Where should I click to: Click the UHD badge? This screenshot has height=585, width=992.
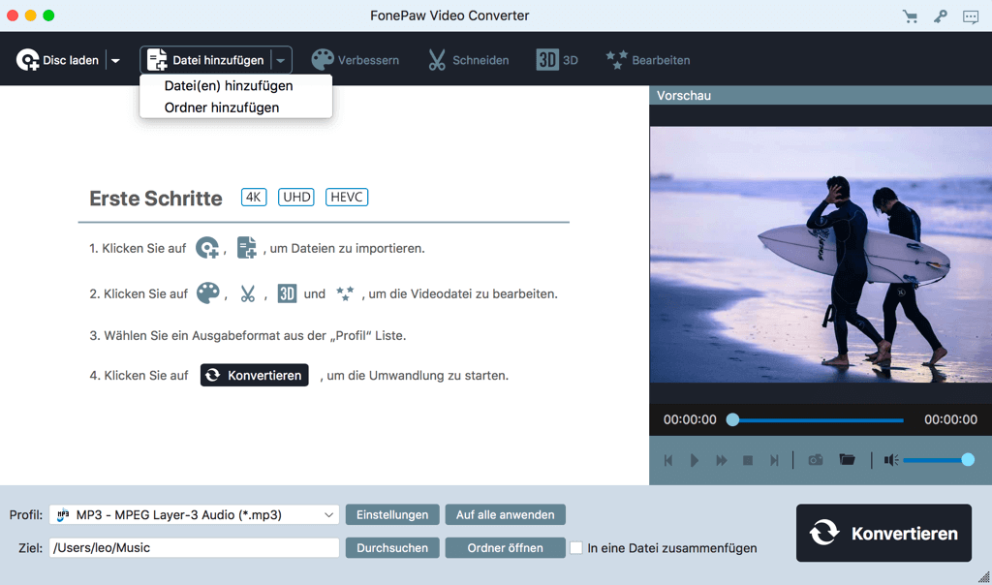click(296, 197)
